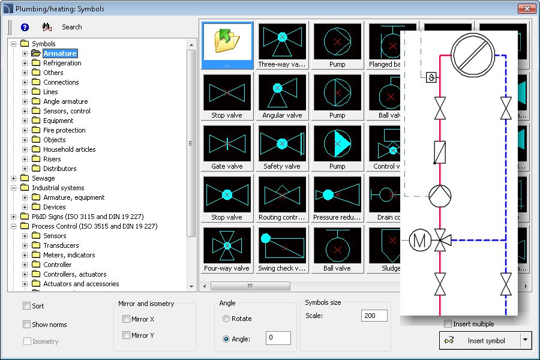This screenshot has width=540, height=360.
Task: Expand the P&ID Signs node
Action: tap(13, 217)
